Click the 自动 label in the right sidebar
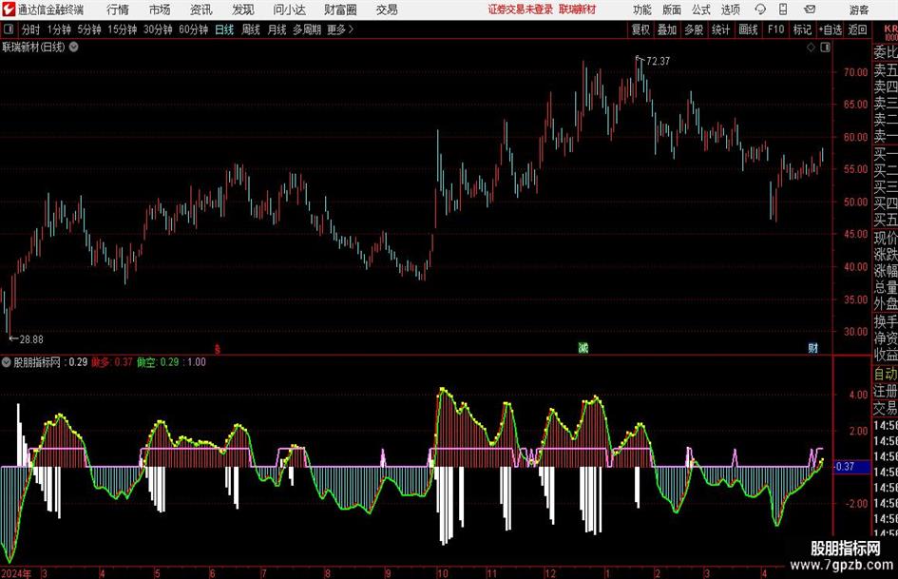Viewport: 898px width, 579px height. (x=886, y=374)
